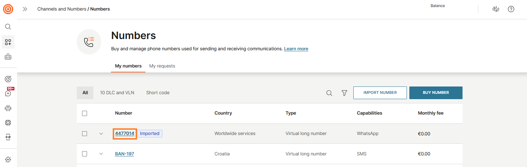Check the box for BAN-197 row

[85, 154]
